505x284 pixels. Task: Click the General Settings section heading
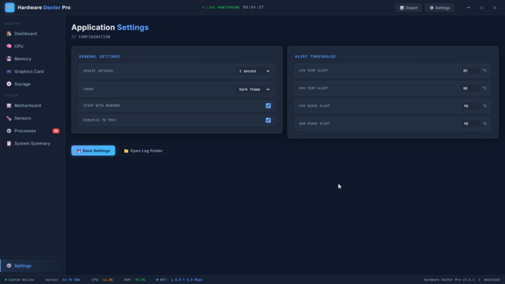point(99,57)
